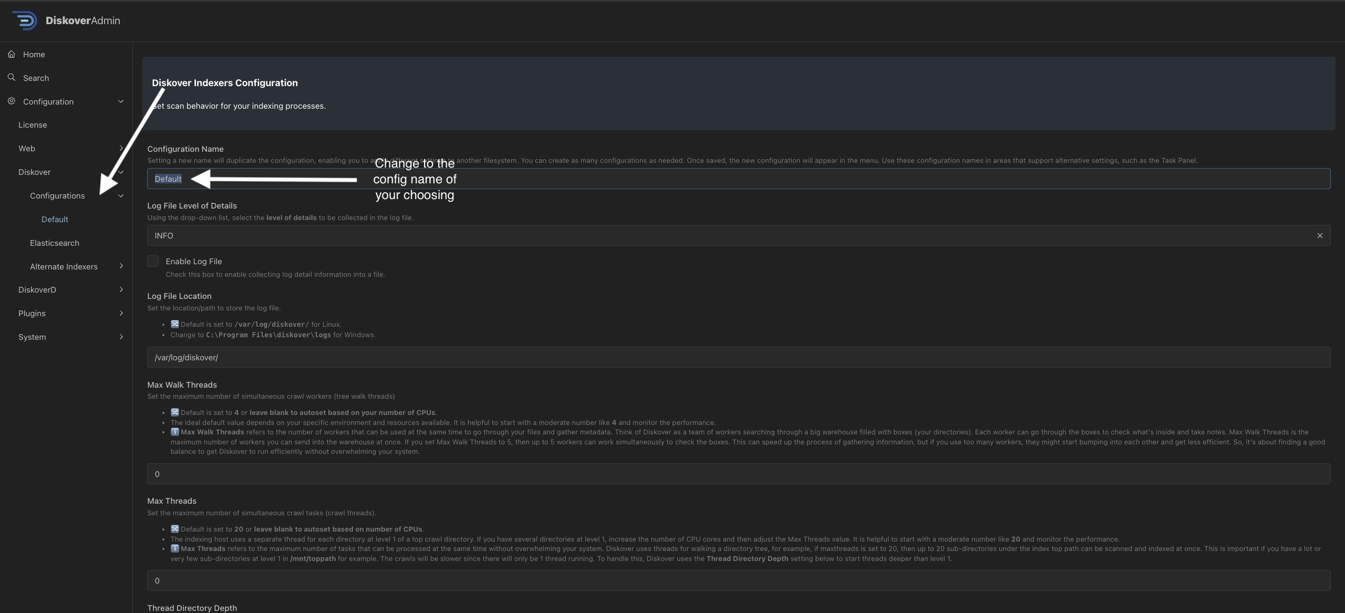Screen dimensions: 1345x613
Task: Open the Plugins menu item
Action: pos(32,313)
